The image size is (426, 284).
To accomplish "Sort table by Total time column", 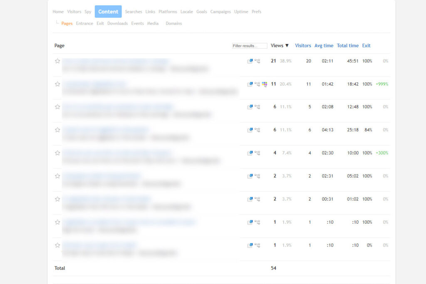I will point(347,46).
